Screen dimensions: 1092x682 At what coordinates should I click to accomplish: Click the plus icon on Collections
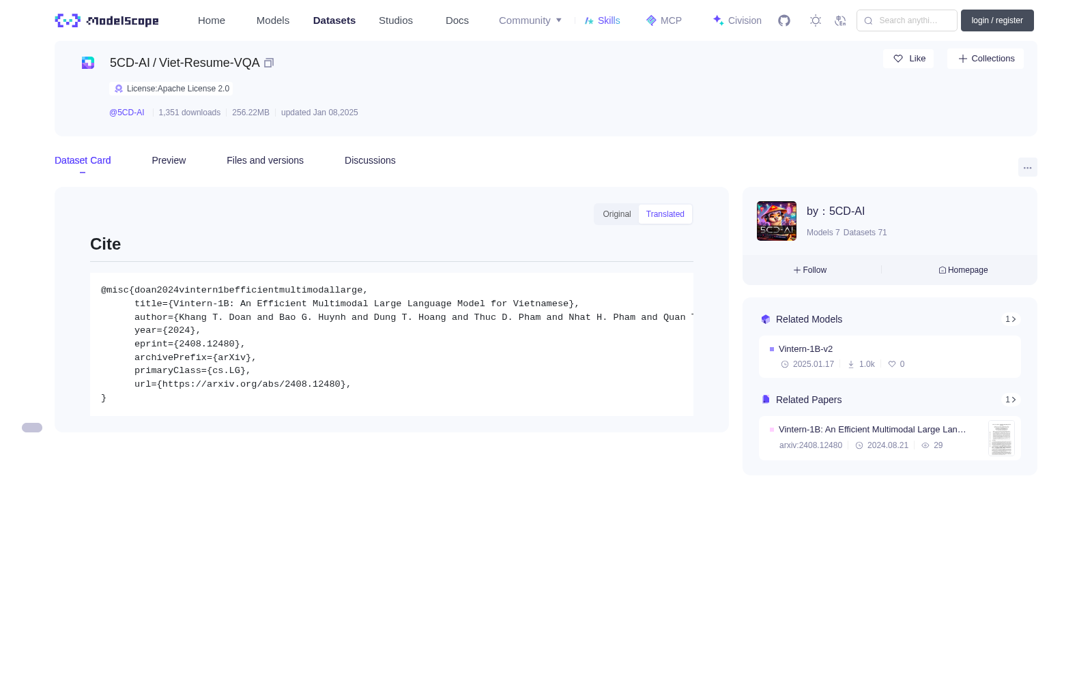pos(963,59)
